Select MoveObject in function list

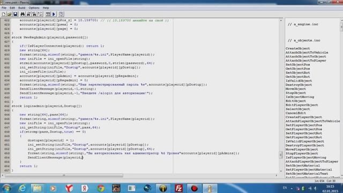click(295, 89)
